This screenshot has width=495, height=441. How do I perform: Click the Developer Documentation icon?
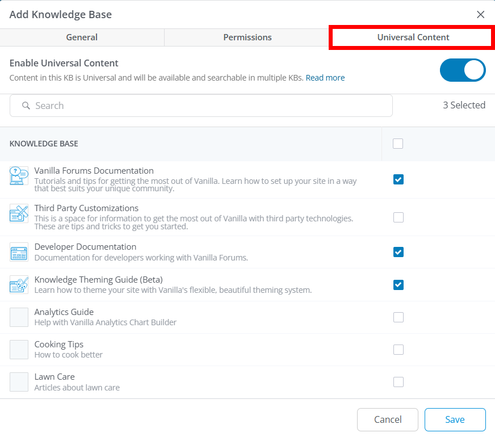coord(19,252)
